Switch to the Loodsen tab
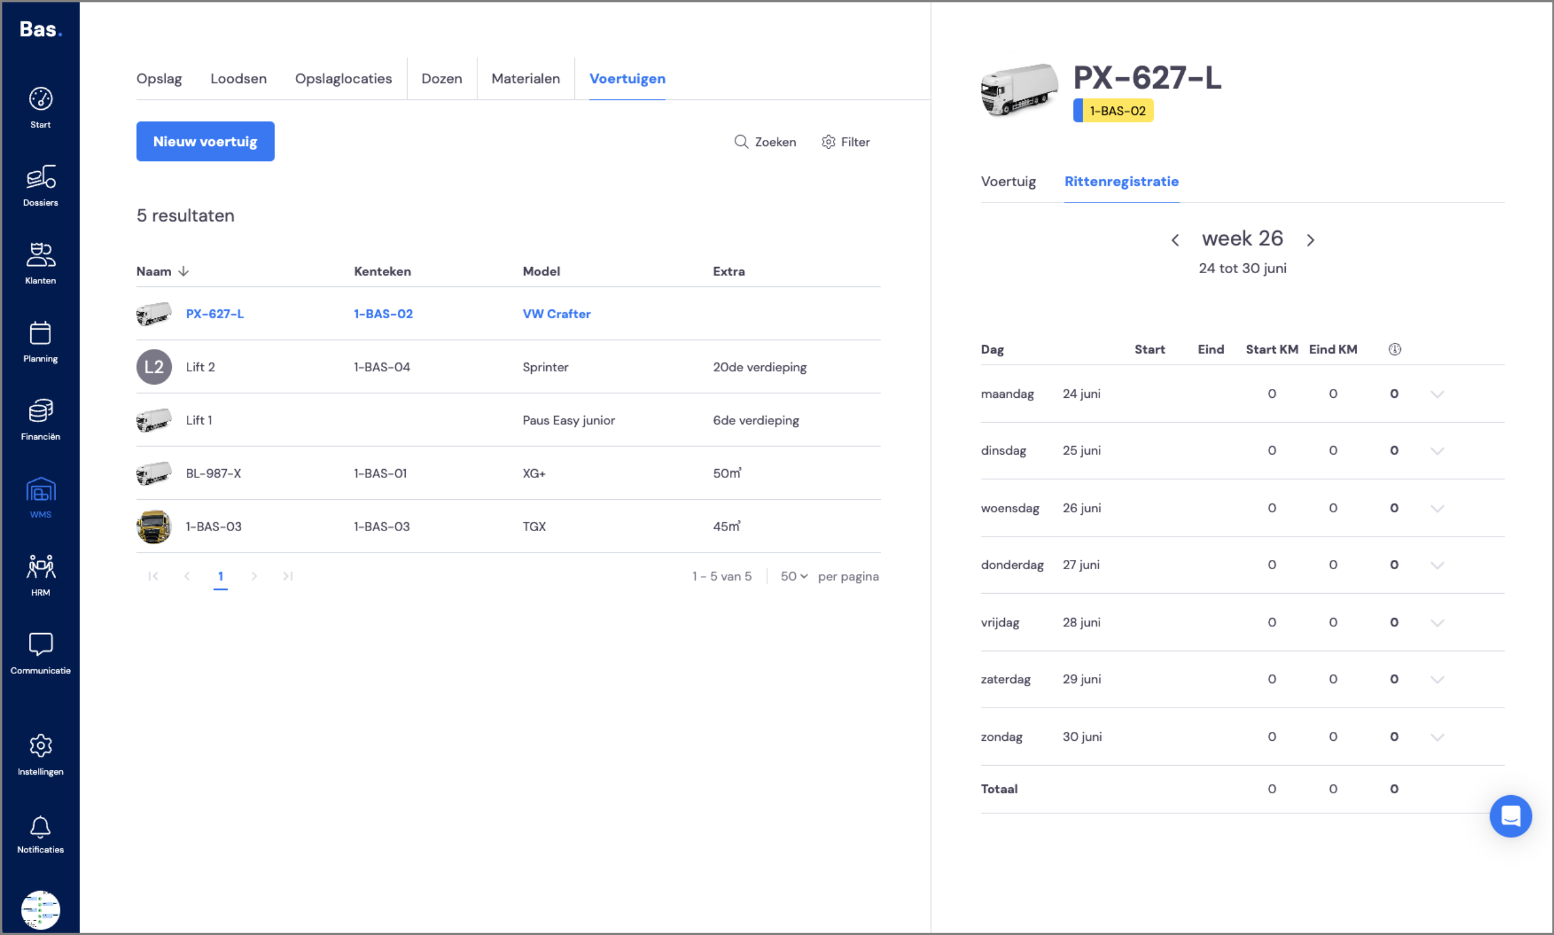This screenshot has height=935, width=1554. (x=239, y=79)
